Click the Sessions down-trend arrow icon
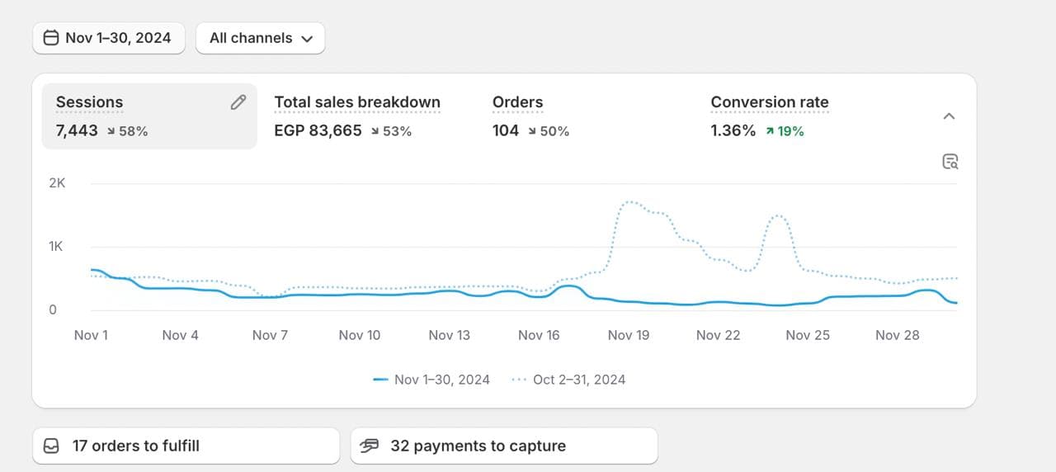The width and height of the screenshot is (1056, 472). [x=111, y=131]
